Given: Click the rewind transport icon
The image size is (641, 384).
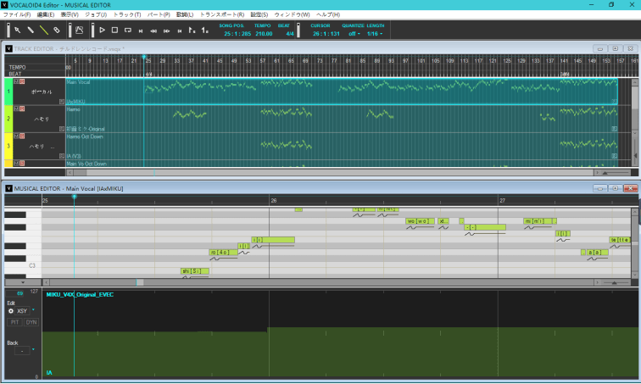Looking at the screenshot, I should click(x=153, y=30).
